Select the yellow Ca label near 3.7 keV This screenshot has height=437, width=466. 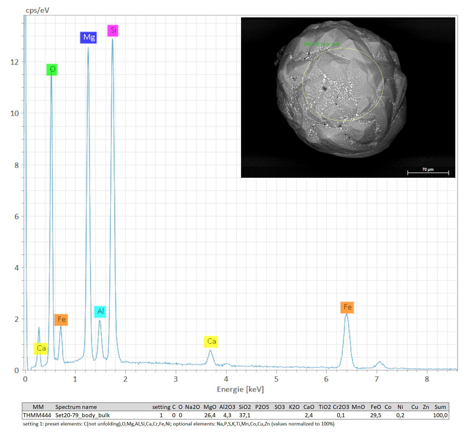tap(211, 342)
